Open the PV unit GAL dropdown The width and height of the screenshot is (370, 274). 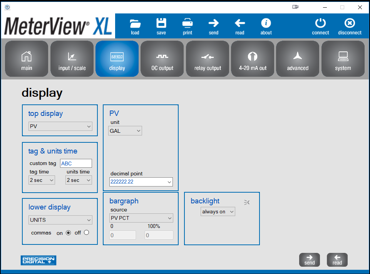pos(125,131)
